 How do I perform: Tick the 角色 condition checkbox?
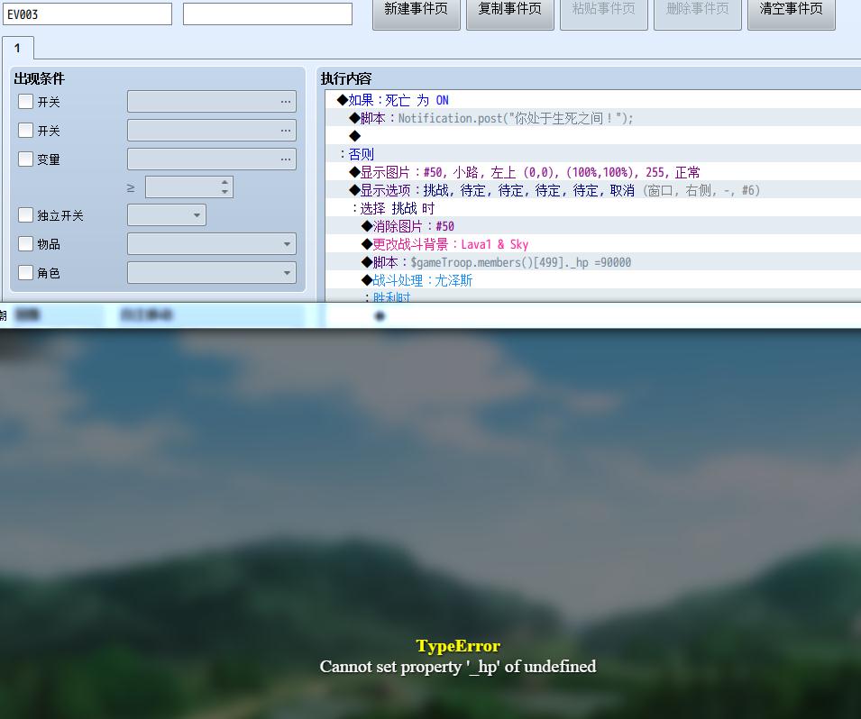(25, 273)
